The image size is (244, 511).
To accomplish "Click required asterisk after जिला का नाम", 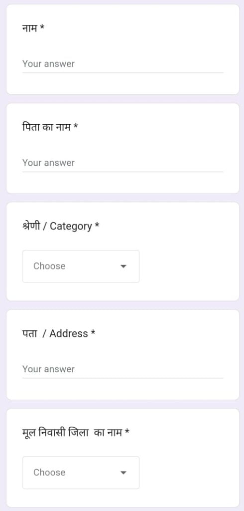I will [x=127, y=432].
